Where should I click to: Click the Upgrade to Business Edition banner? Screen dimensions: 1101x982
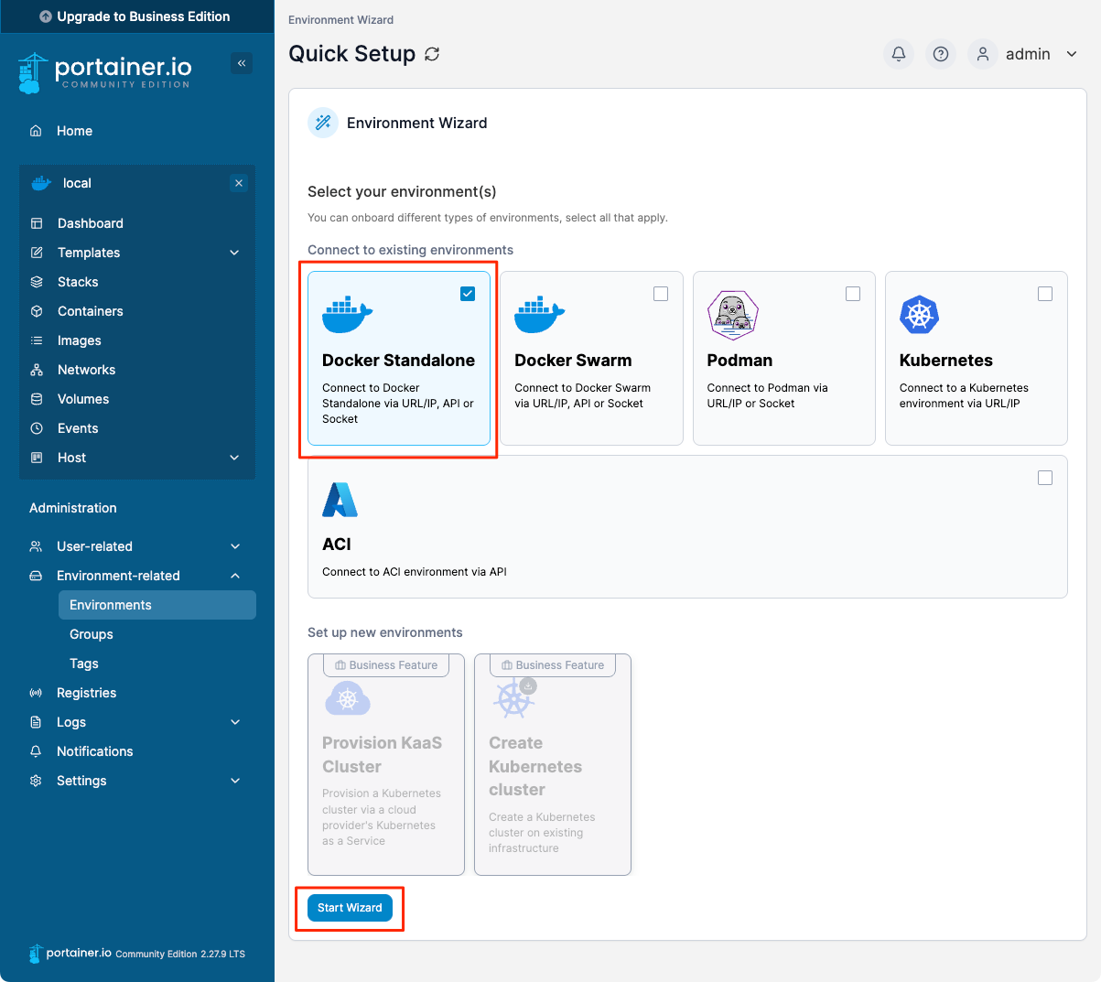137,16
